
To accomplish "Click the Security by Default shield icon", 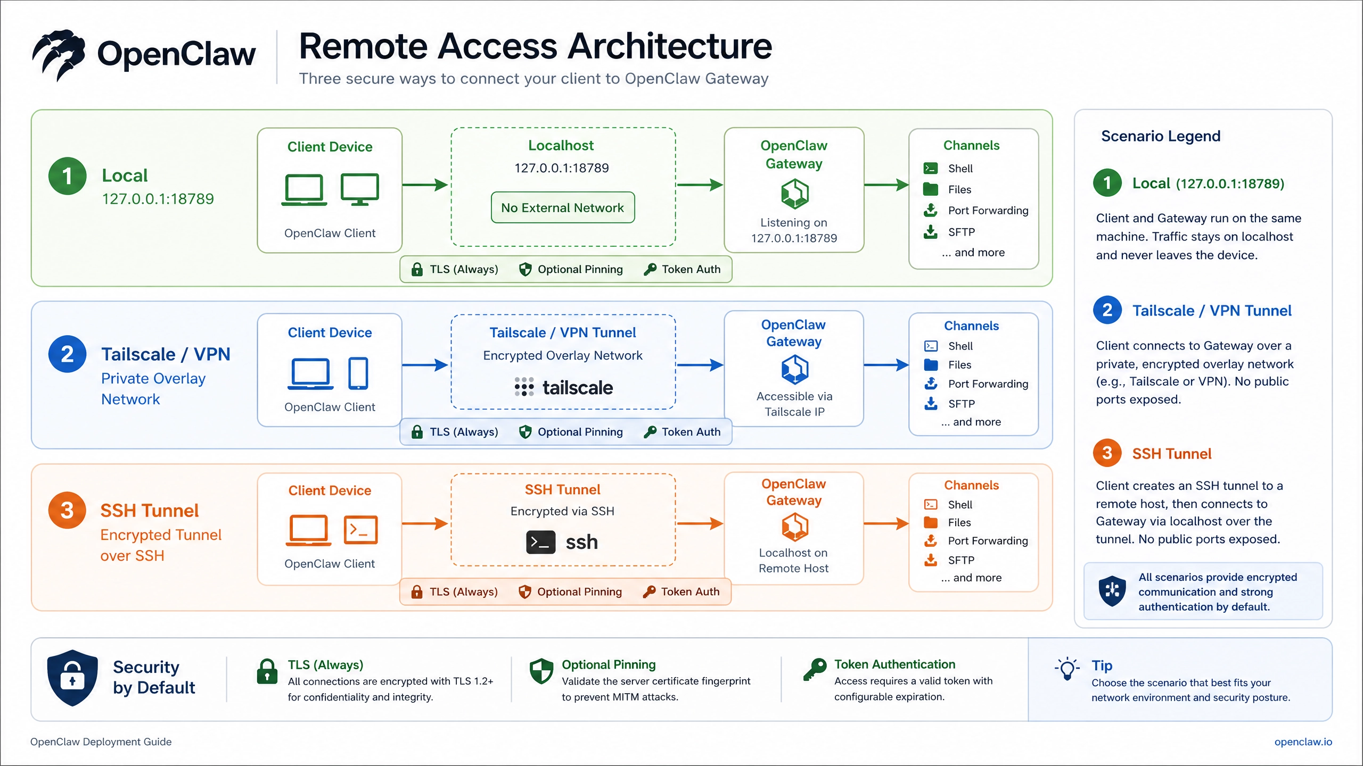I will tap(72, 678).
